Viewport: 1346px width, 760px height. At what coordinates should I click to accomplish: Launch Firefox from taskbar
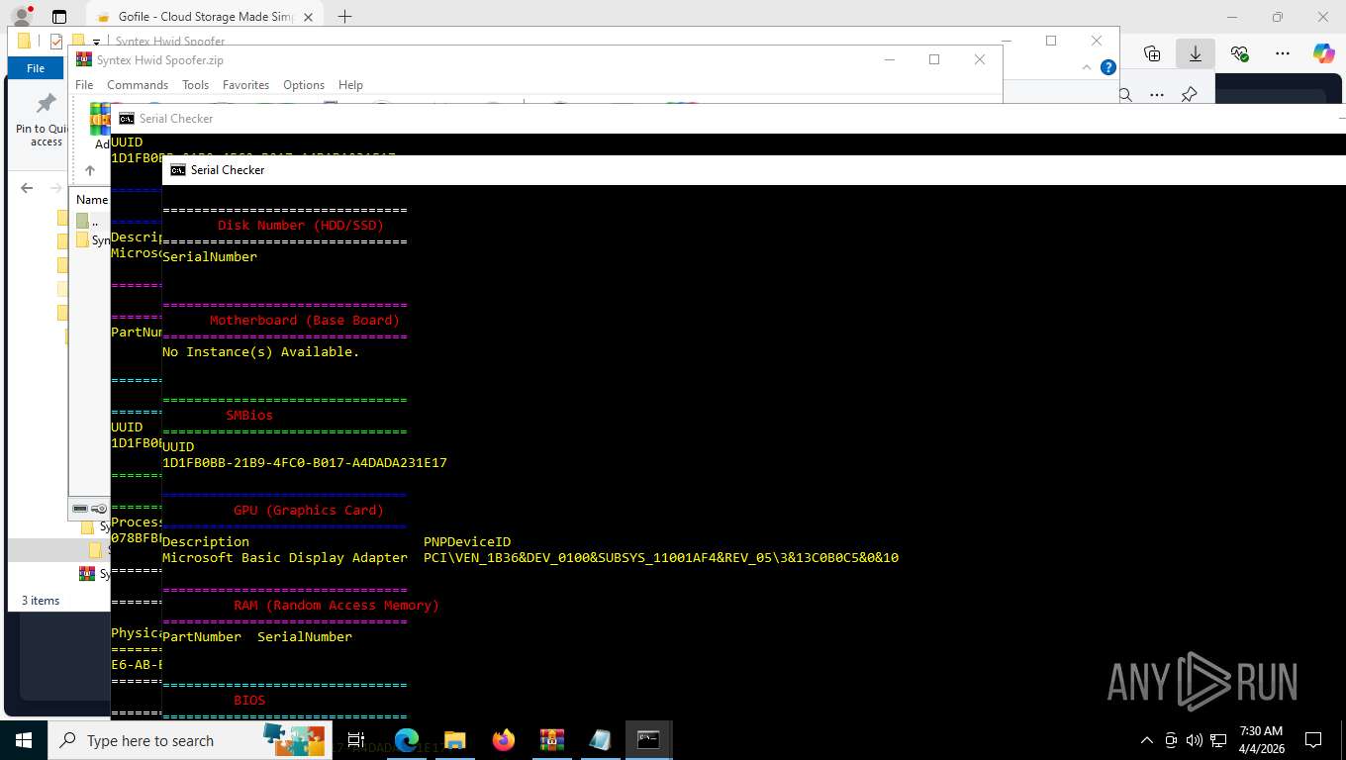coord(503,740)
